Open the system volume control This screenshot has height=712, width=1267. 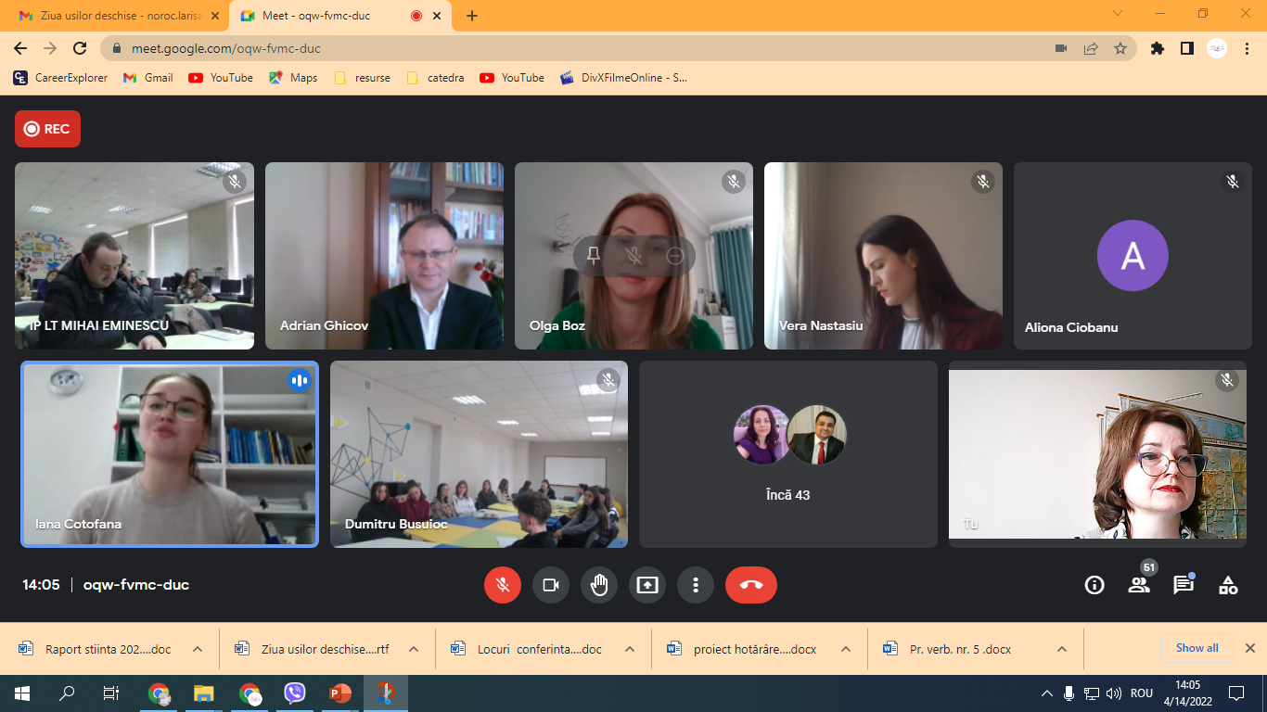[x=1114, y=693]
